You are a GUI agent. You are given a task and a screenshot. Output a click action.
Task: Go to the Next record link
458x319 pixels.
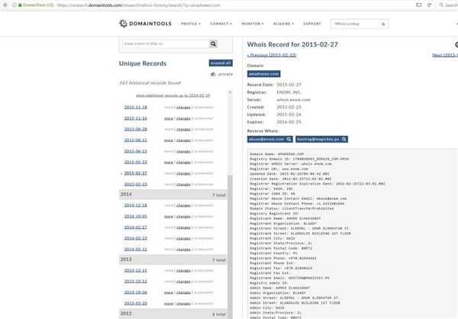click(x=445, y=55)
